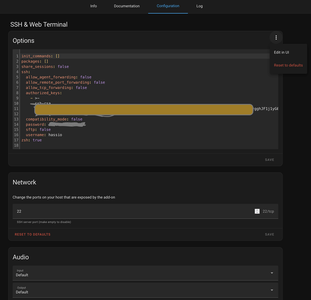The width and height of the screenshot is (311, 300).
Task: Select Reset to defaults menu entry
Action: pyautogui.click(x=288, y=65)
